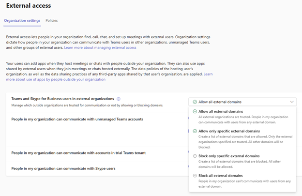Click the 'External access' page heading
The width and height of the screenshot is (302, 196).
[x=28, y=6]
